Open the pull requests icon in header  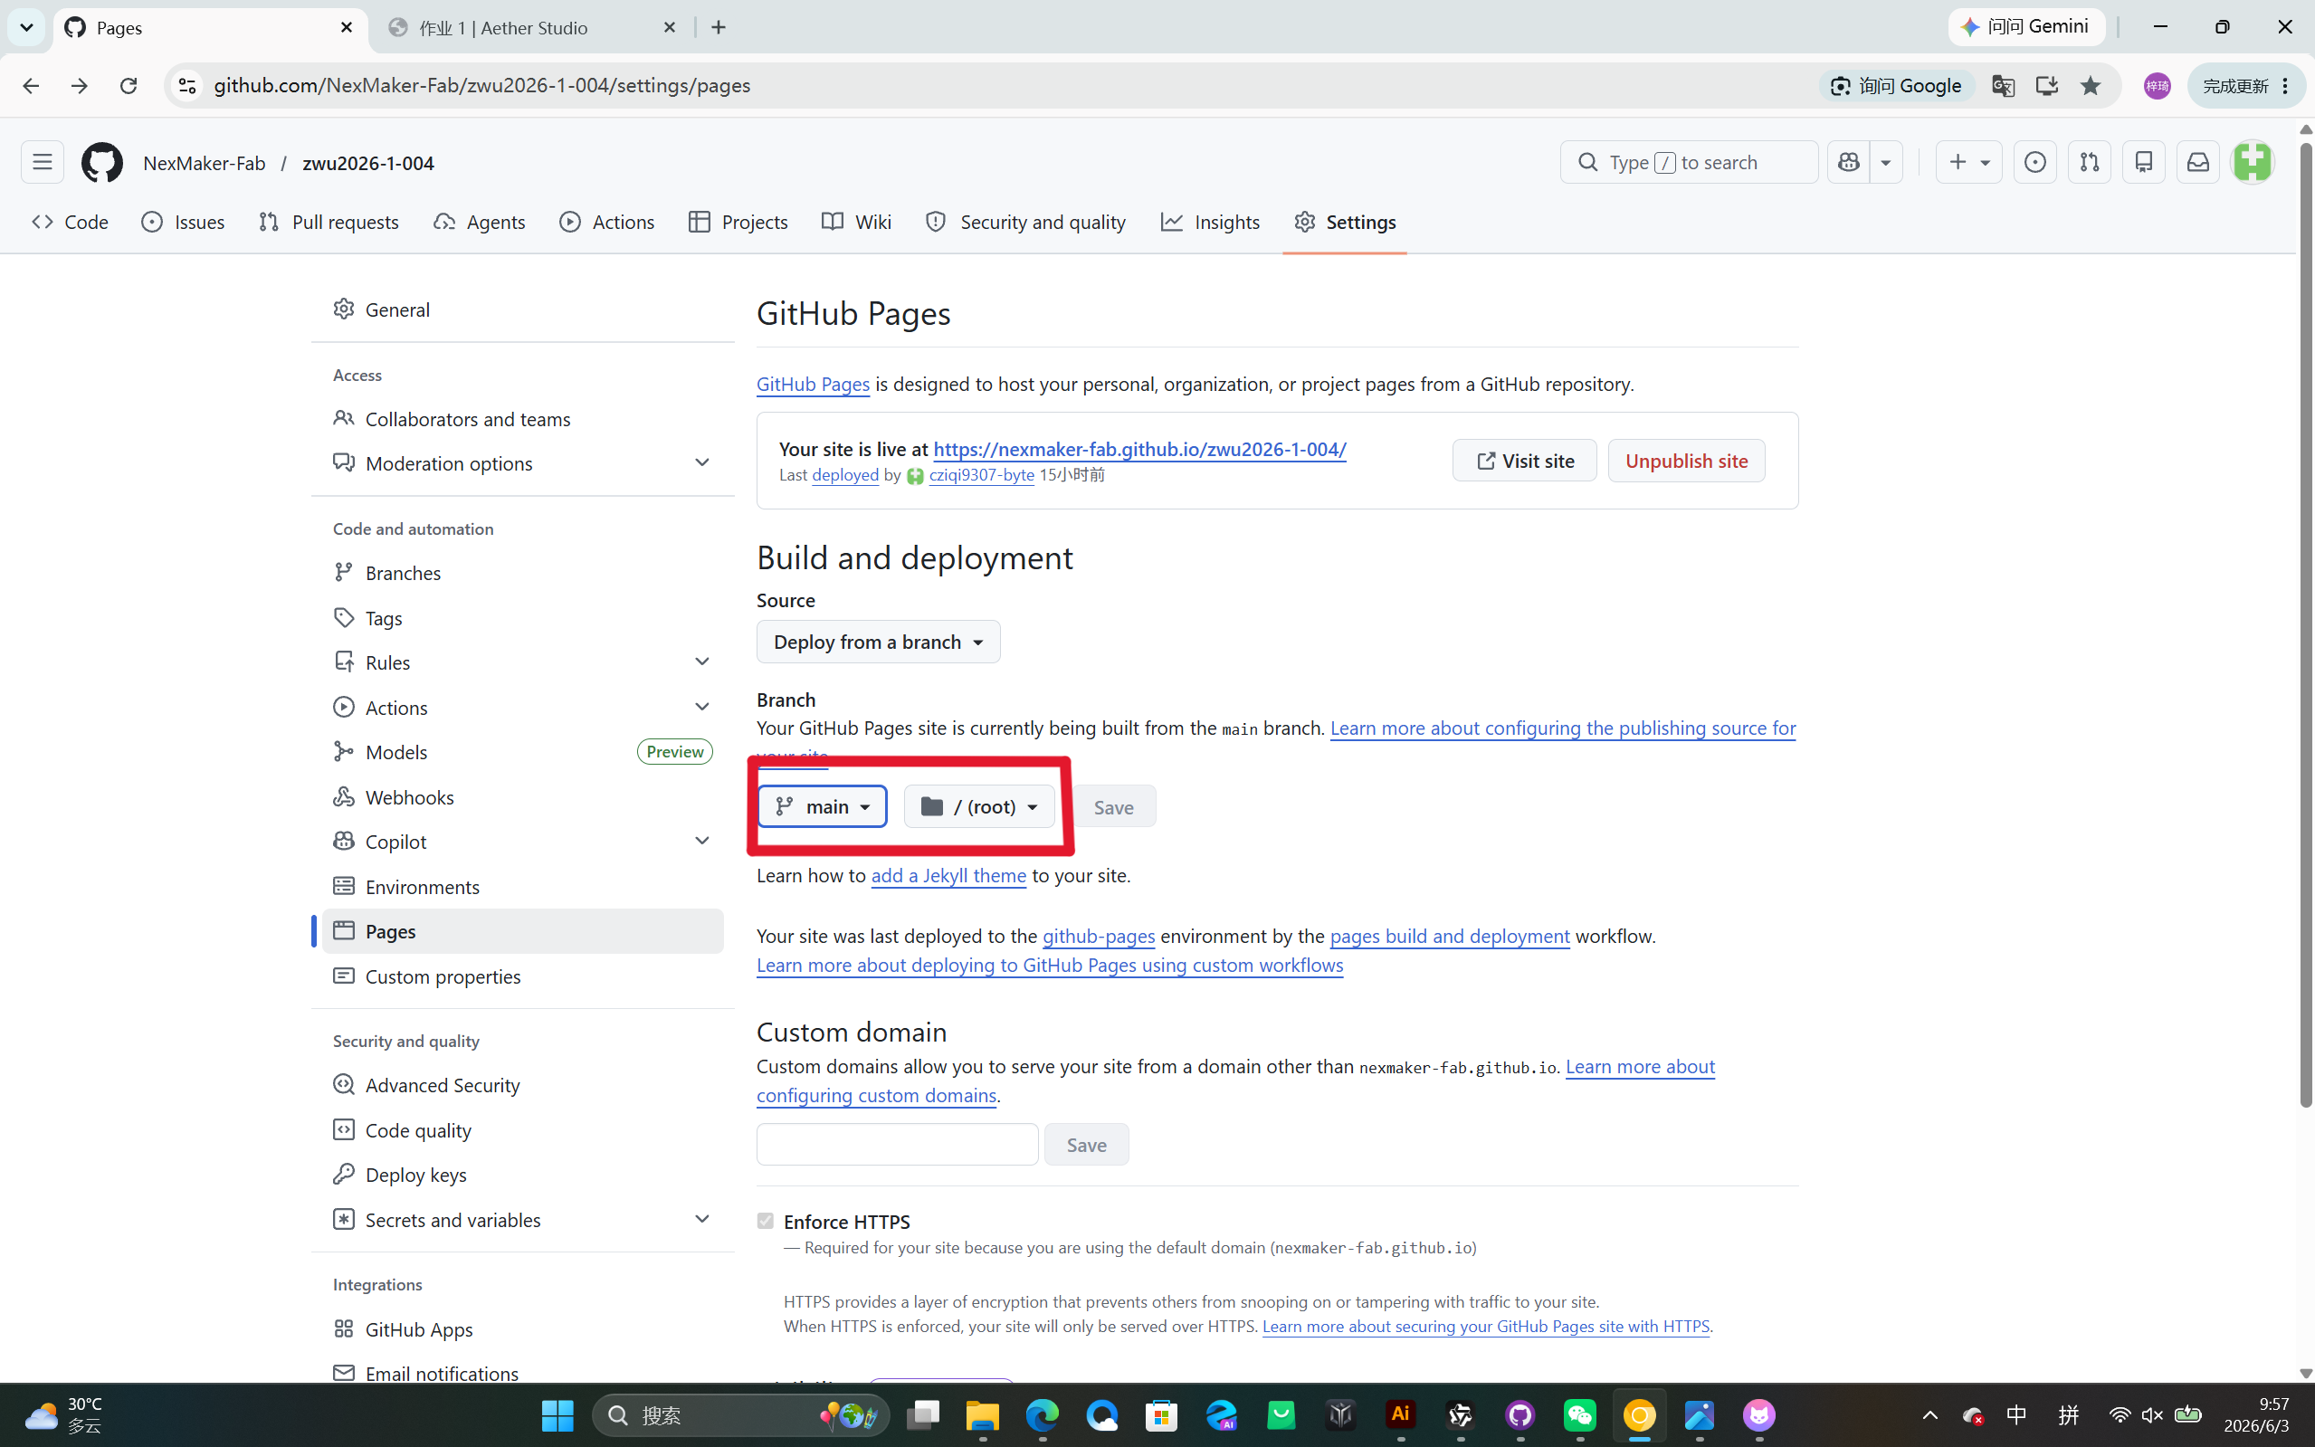pos(2089,162)
